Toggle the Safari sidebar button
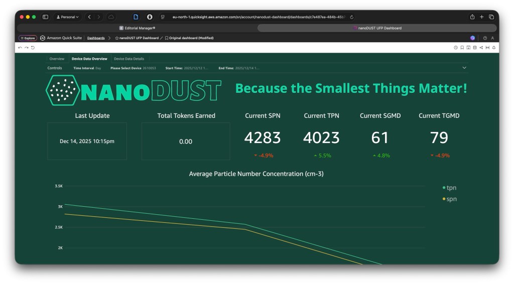This screenshot has height=284, width=514. pos(45,17)
